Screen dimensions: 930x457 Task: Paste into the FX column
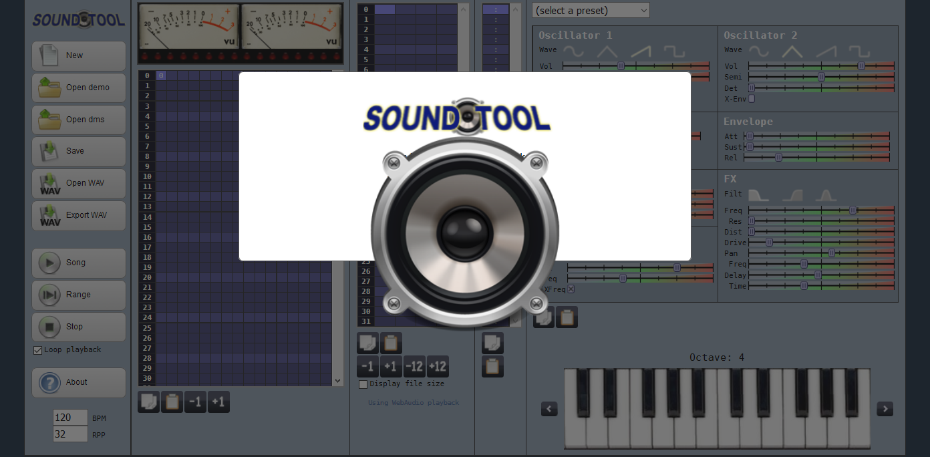tap(492, 367)
